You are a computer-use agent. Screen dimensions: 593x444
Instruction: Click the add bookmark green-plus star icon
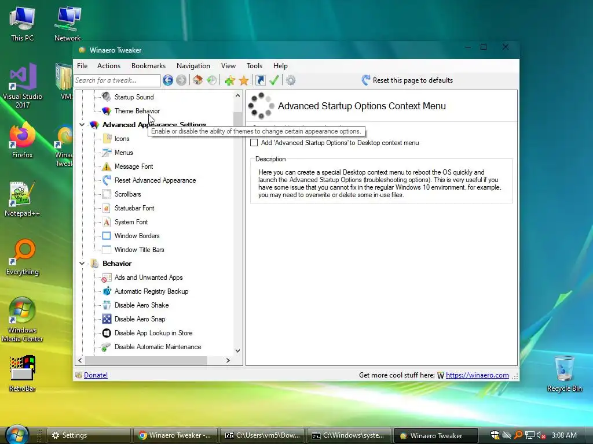coord(229,80)
